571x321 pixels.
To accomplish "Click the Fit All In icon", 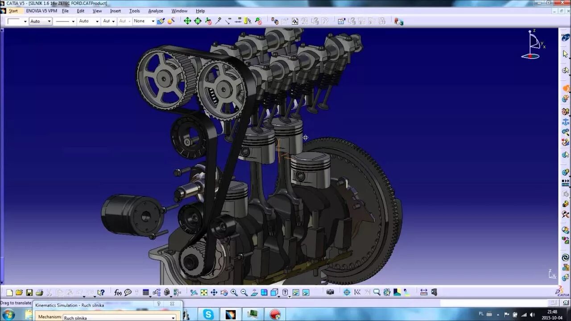I will click(204, 292).
